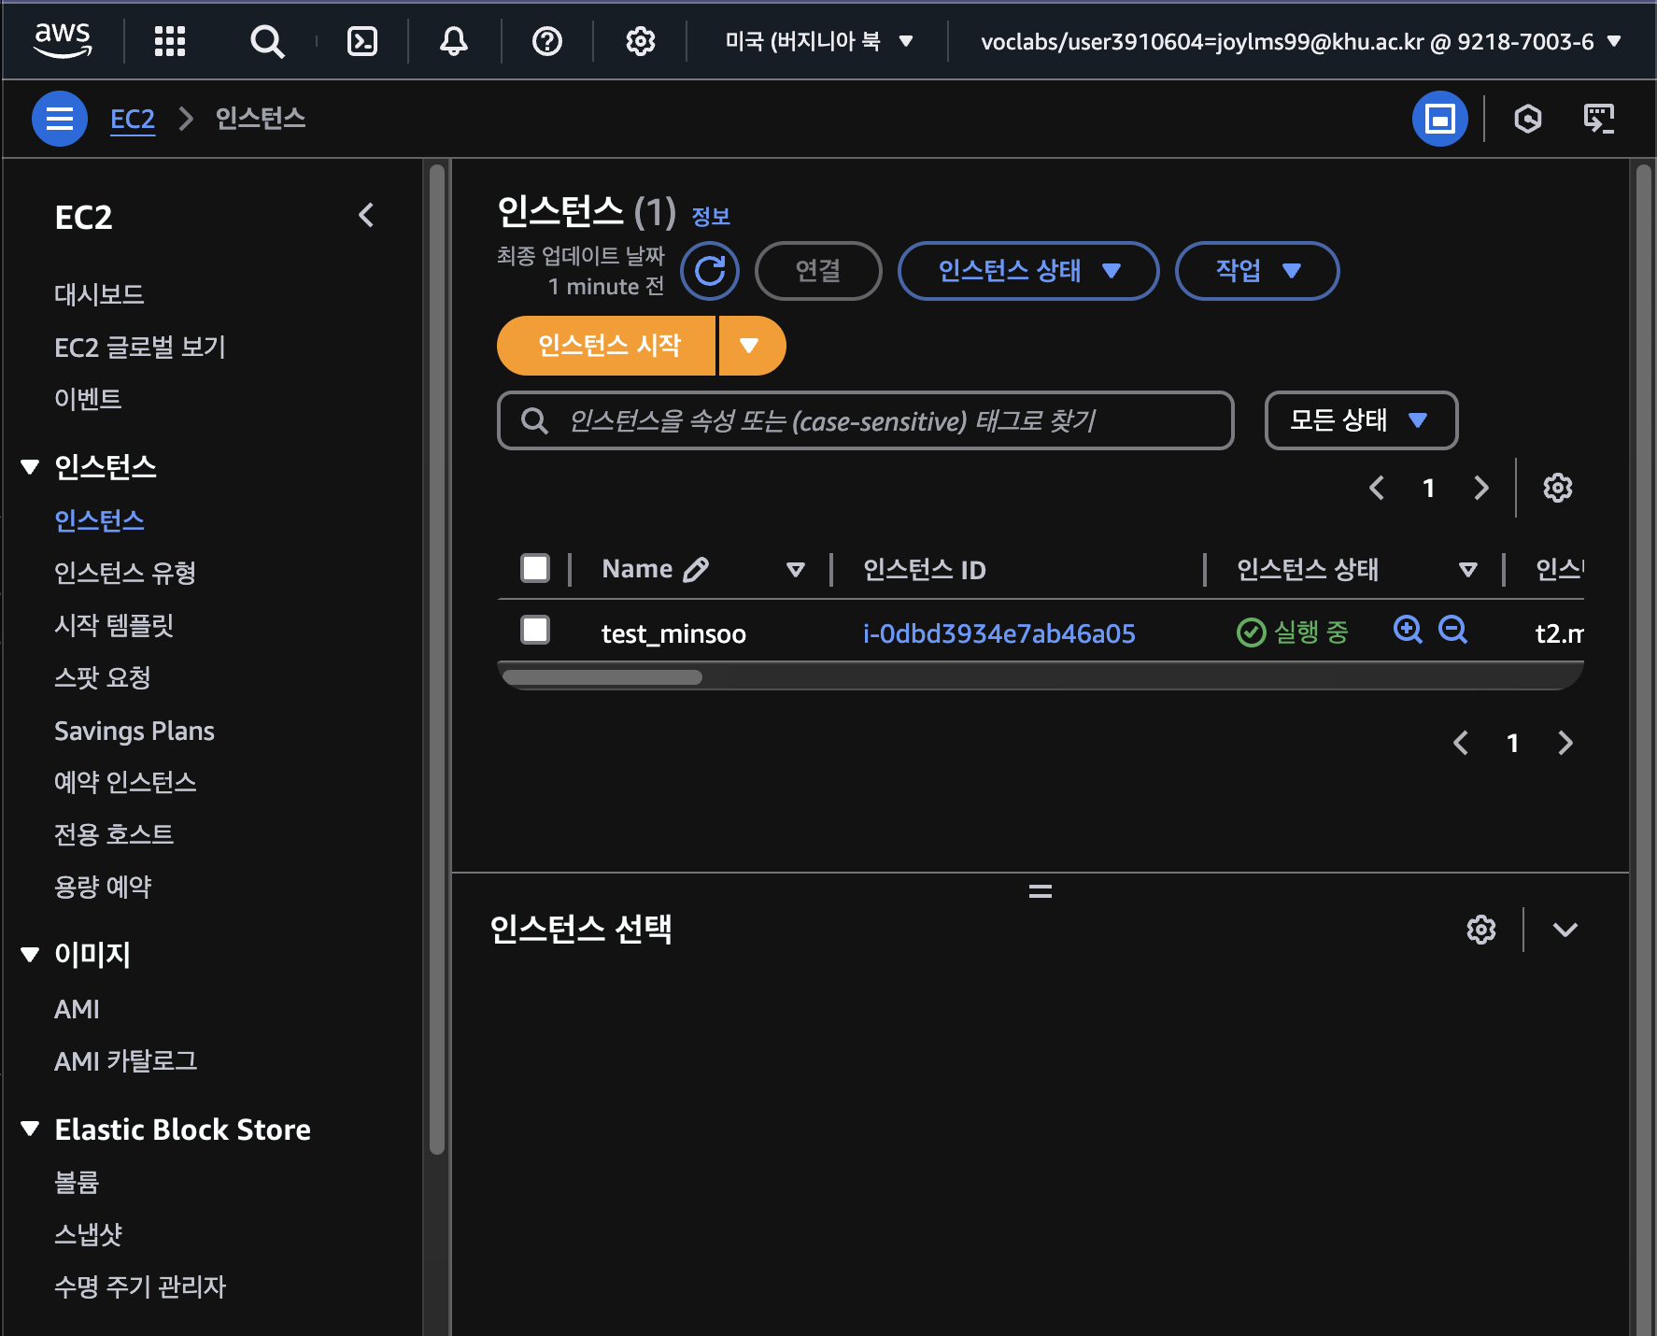Open the arrow beside 인스턴스 시작
The image size is (1657, 1336).
tap(751, 346)
